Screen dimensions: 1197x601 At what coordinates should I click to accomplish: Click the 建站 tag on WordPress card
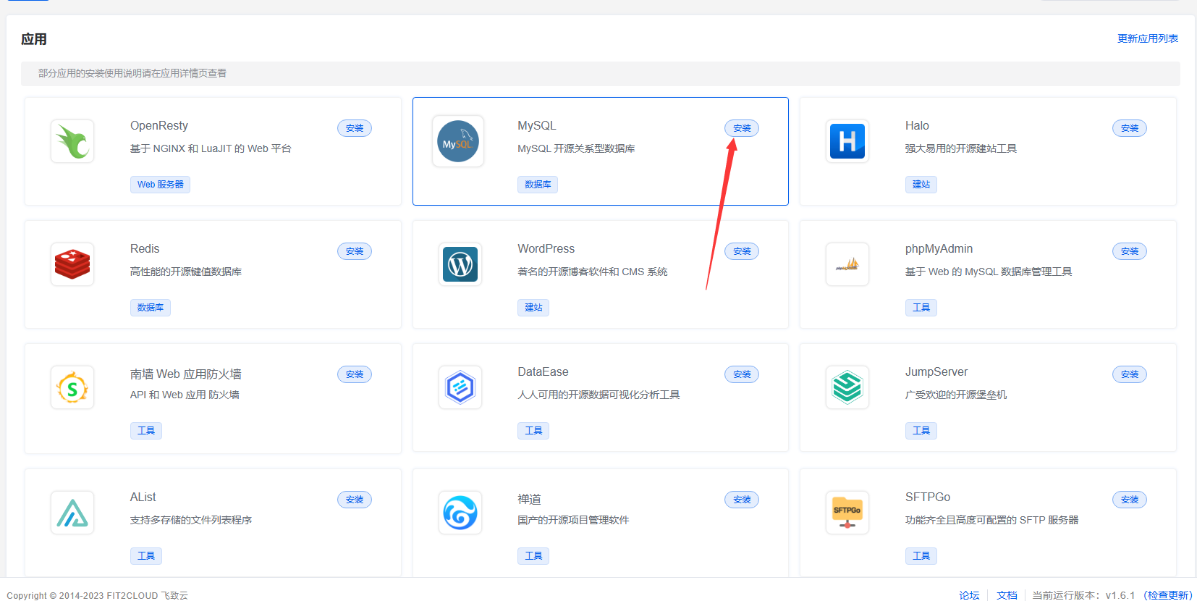point(533,308)
